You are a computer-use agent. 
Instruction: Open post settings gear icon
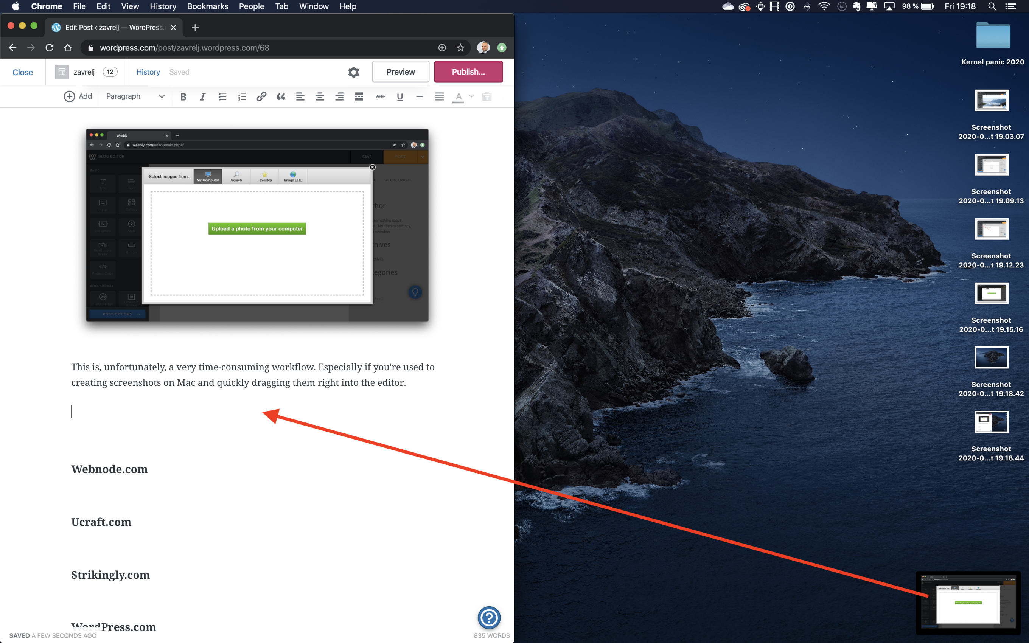tap(353, 72)
